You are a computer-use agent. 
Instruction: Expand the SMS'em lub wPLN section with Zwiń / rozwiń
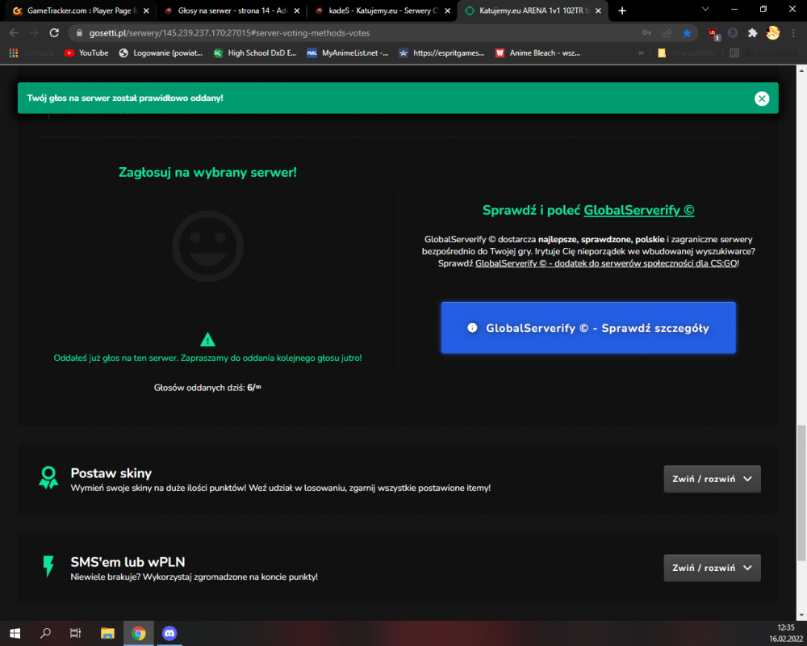[712, 568]
